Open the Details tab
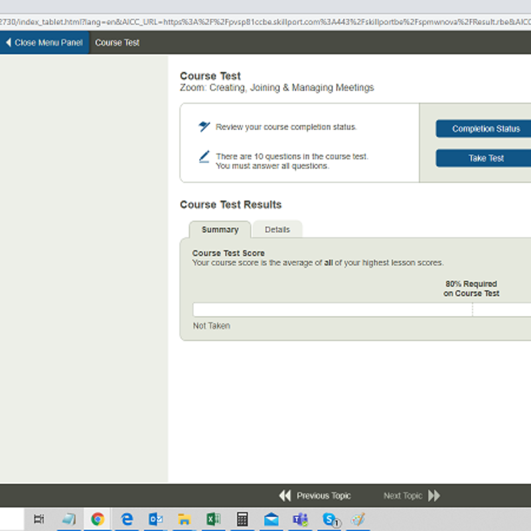 coord(277,230)
